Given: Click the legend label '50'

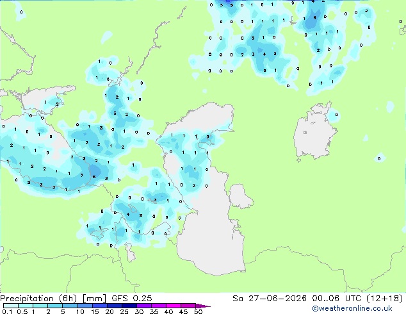Looking at the screenshot, I should 198,311.
